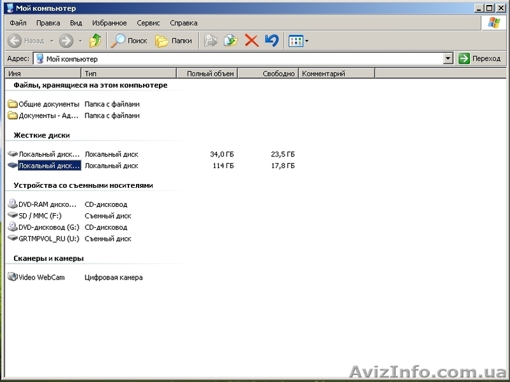The height and width of the screenshot is (382, 510).
Task: Click the DVD-дисковод (G:) name text
Action: (x=49, y=227)
